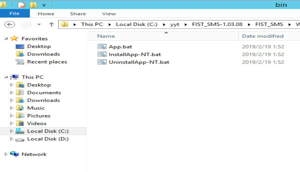The image size is (300, 172).
Task: Select the 'App.bat' file name
Action: [x=120, y=47]
